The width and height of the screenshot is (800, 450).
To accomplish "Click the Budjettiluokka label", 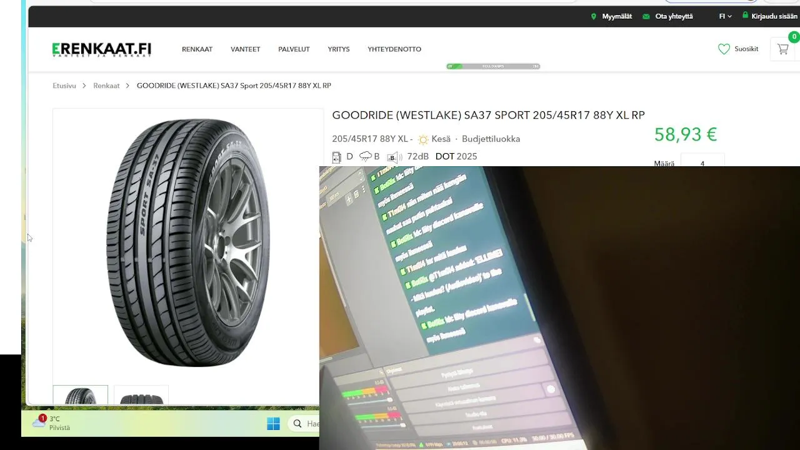I will [x=491, y=139].
